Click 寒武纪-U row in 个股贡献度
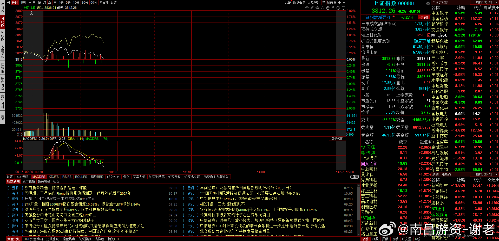Viewport: 499px width, 241px height. point(465,35)
